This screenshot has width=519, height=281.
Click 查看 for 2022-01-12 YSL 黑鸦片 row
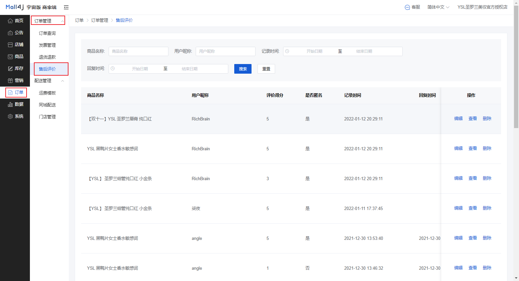(473, 149)
